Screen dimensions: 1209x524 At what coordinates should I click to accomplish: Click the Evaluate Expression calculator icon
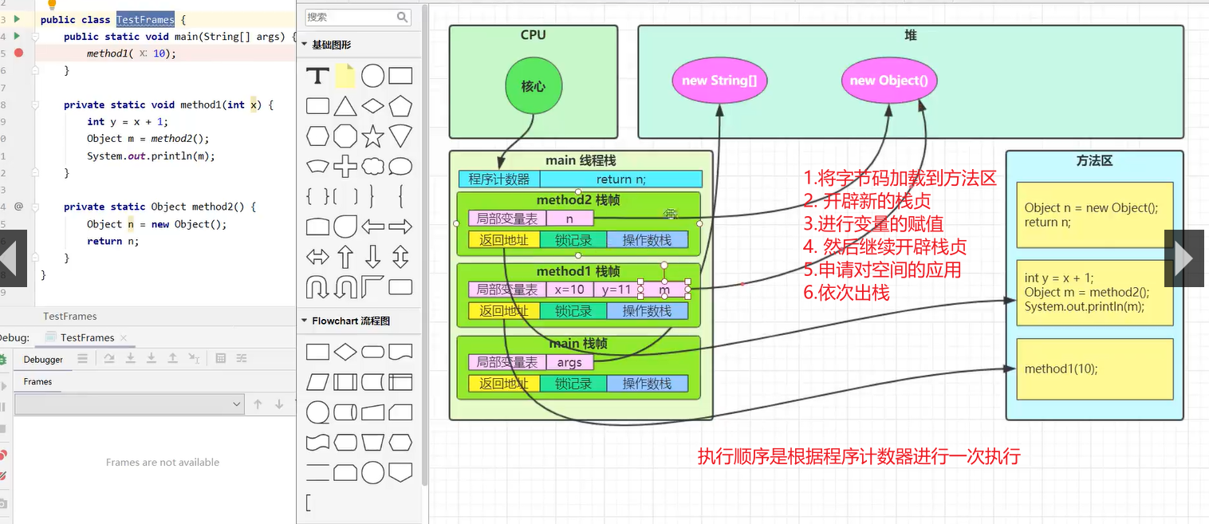221,359
